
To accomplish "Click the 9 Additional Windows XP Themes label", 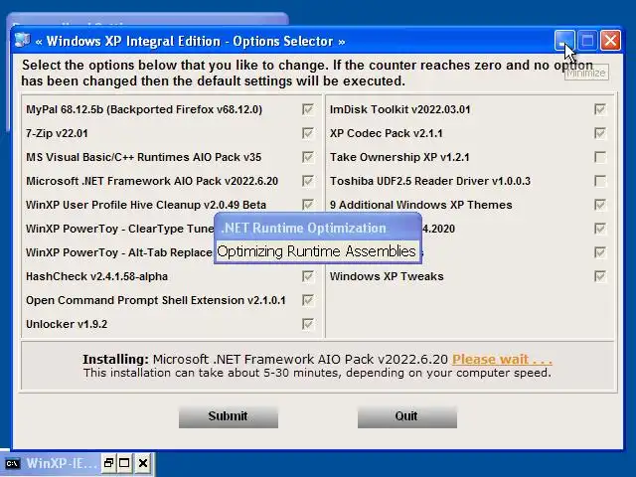I will coord(421,205).
